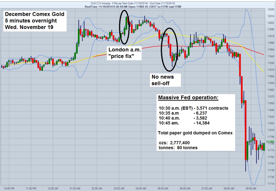This screenshot has width=276, height=191.
Task: Click the green 11789 last price marker
Action: (x=270, y=142)
